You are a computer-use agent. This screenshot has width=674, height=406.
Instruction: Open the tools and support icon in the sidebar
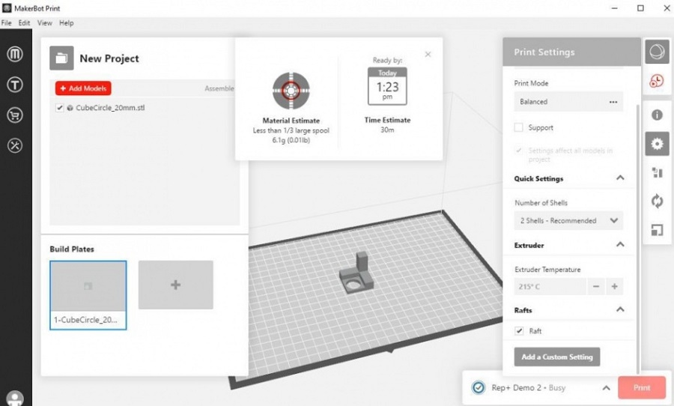(x=15, y=146)
